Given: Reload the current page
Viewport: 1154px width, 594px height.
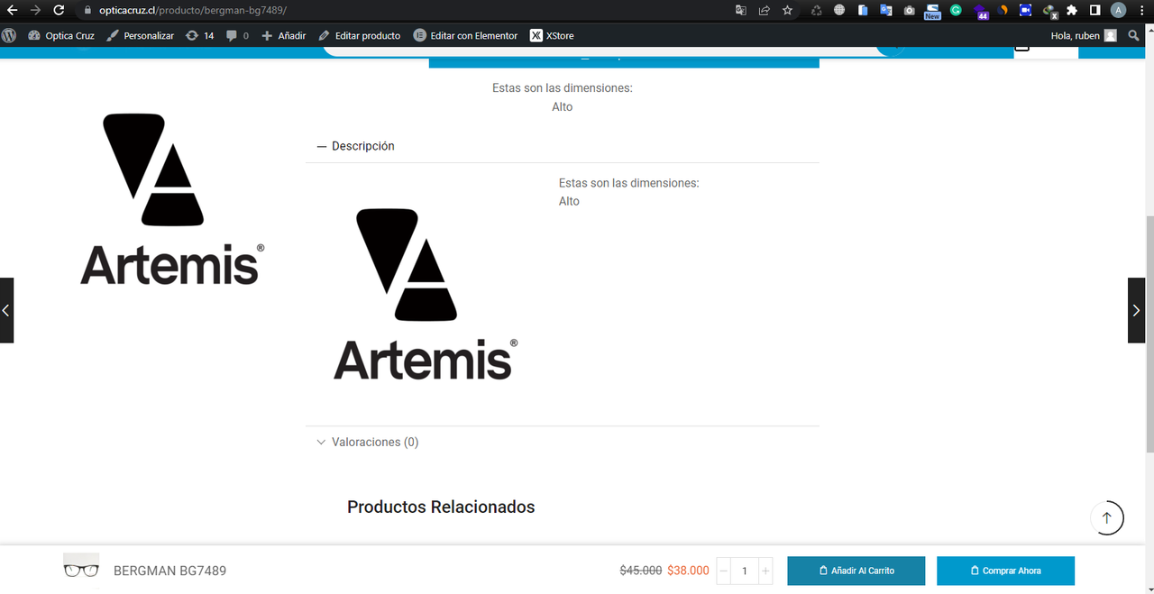Looking at the screenshot, I should 60,10.
